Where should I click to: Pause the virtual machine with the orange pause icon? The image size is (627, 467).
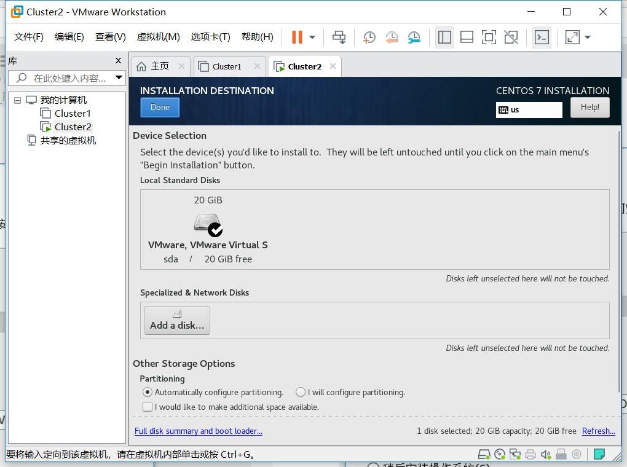(297, 37)
